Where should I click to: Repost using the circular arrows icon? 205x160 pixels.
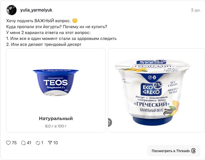click(x=38, y=143)
